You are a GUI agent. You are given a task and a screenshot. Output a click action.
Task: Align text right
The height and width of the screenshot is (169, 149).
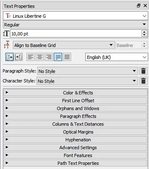pos(49,57)
